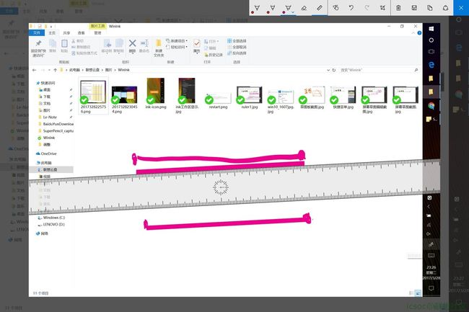Select the highlighter tool
Image resolution: width=469 pixels, height=312 pixels.
point(288,8)
